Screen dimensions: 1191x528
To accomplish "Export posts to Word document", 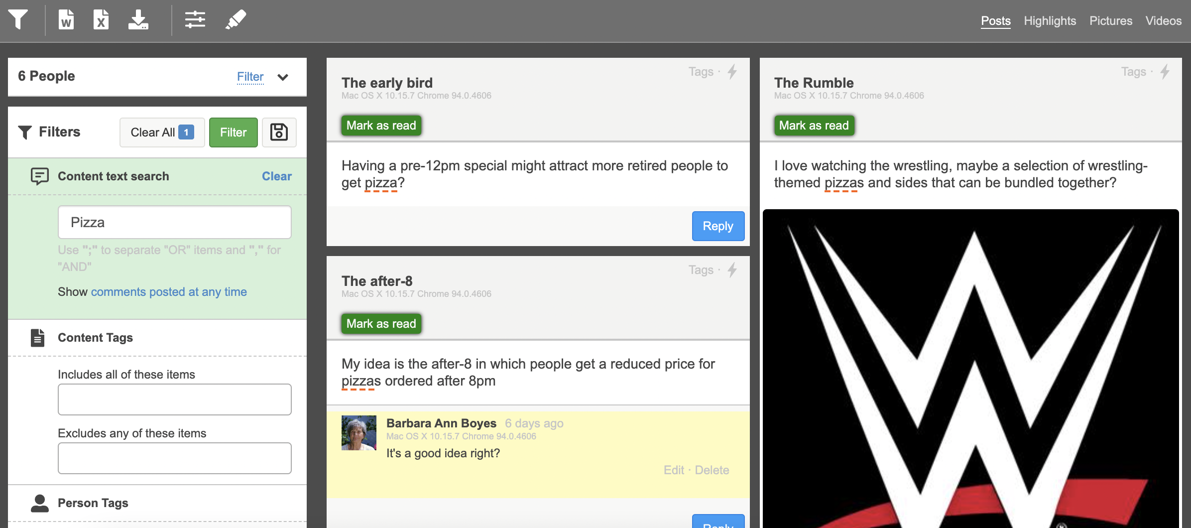I will 66,20.
